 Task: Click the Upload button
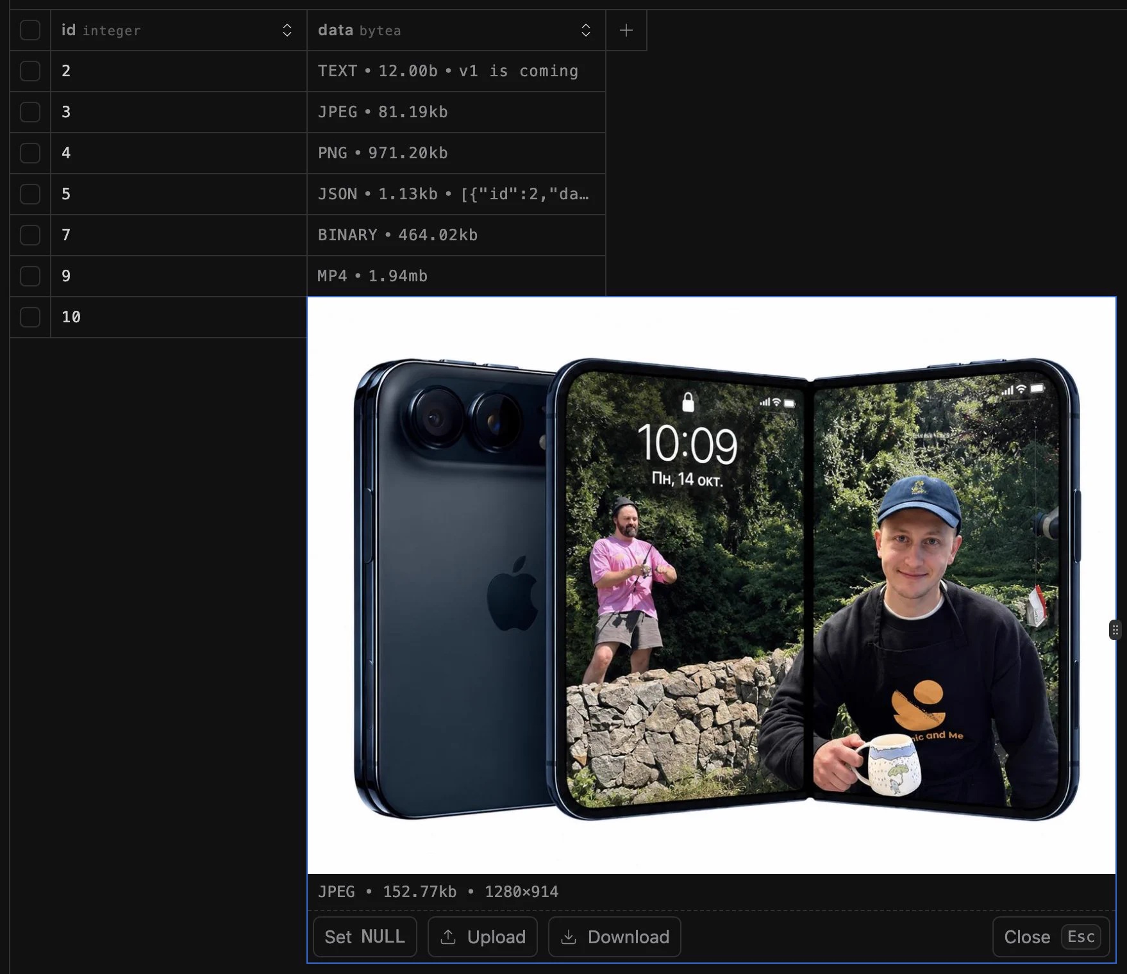483,937
